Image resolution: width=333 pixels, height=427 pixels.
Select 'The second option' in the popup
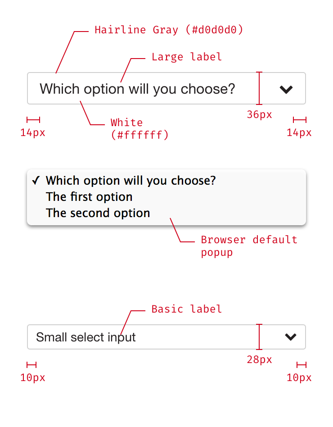[98, 213]
